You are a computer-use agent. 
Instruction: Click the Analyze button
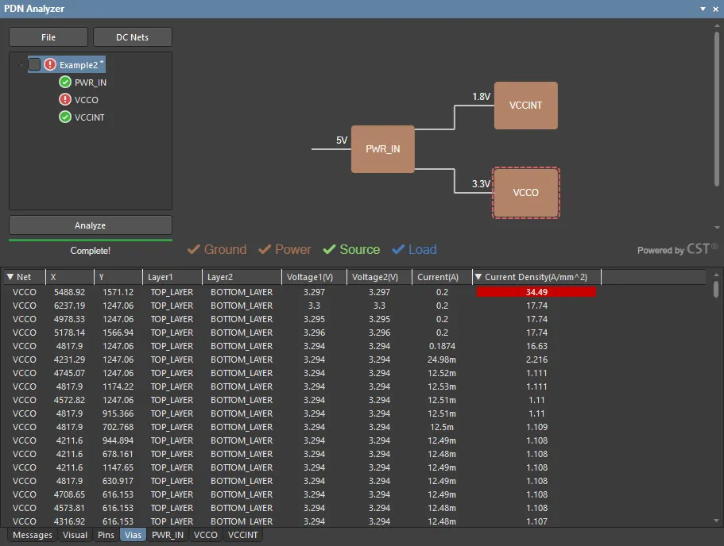tap(90, 225)
